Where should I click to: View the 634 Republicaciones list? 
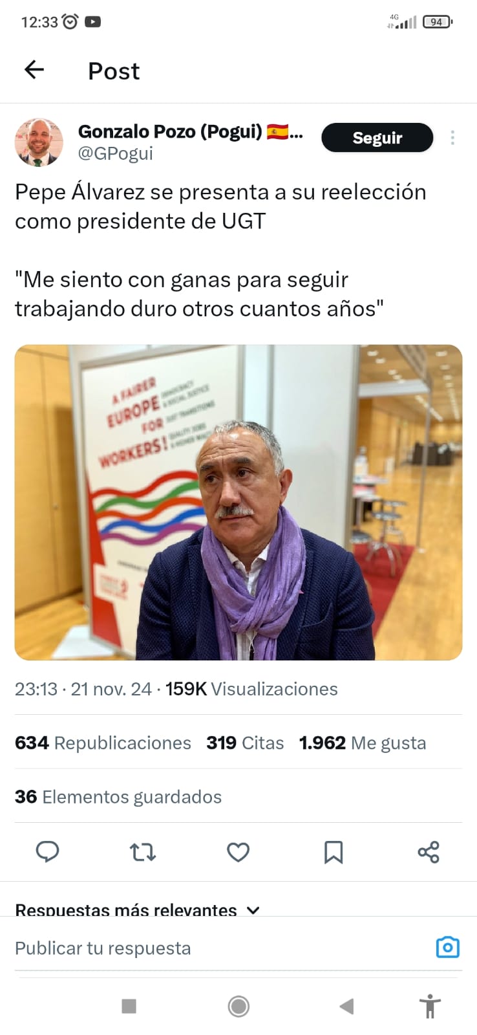click(103, 743)
